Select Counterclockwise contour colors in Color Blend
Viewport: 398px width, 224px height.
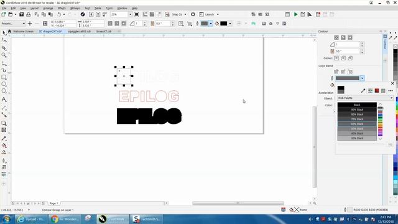(350, 72)
